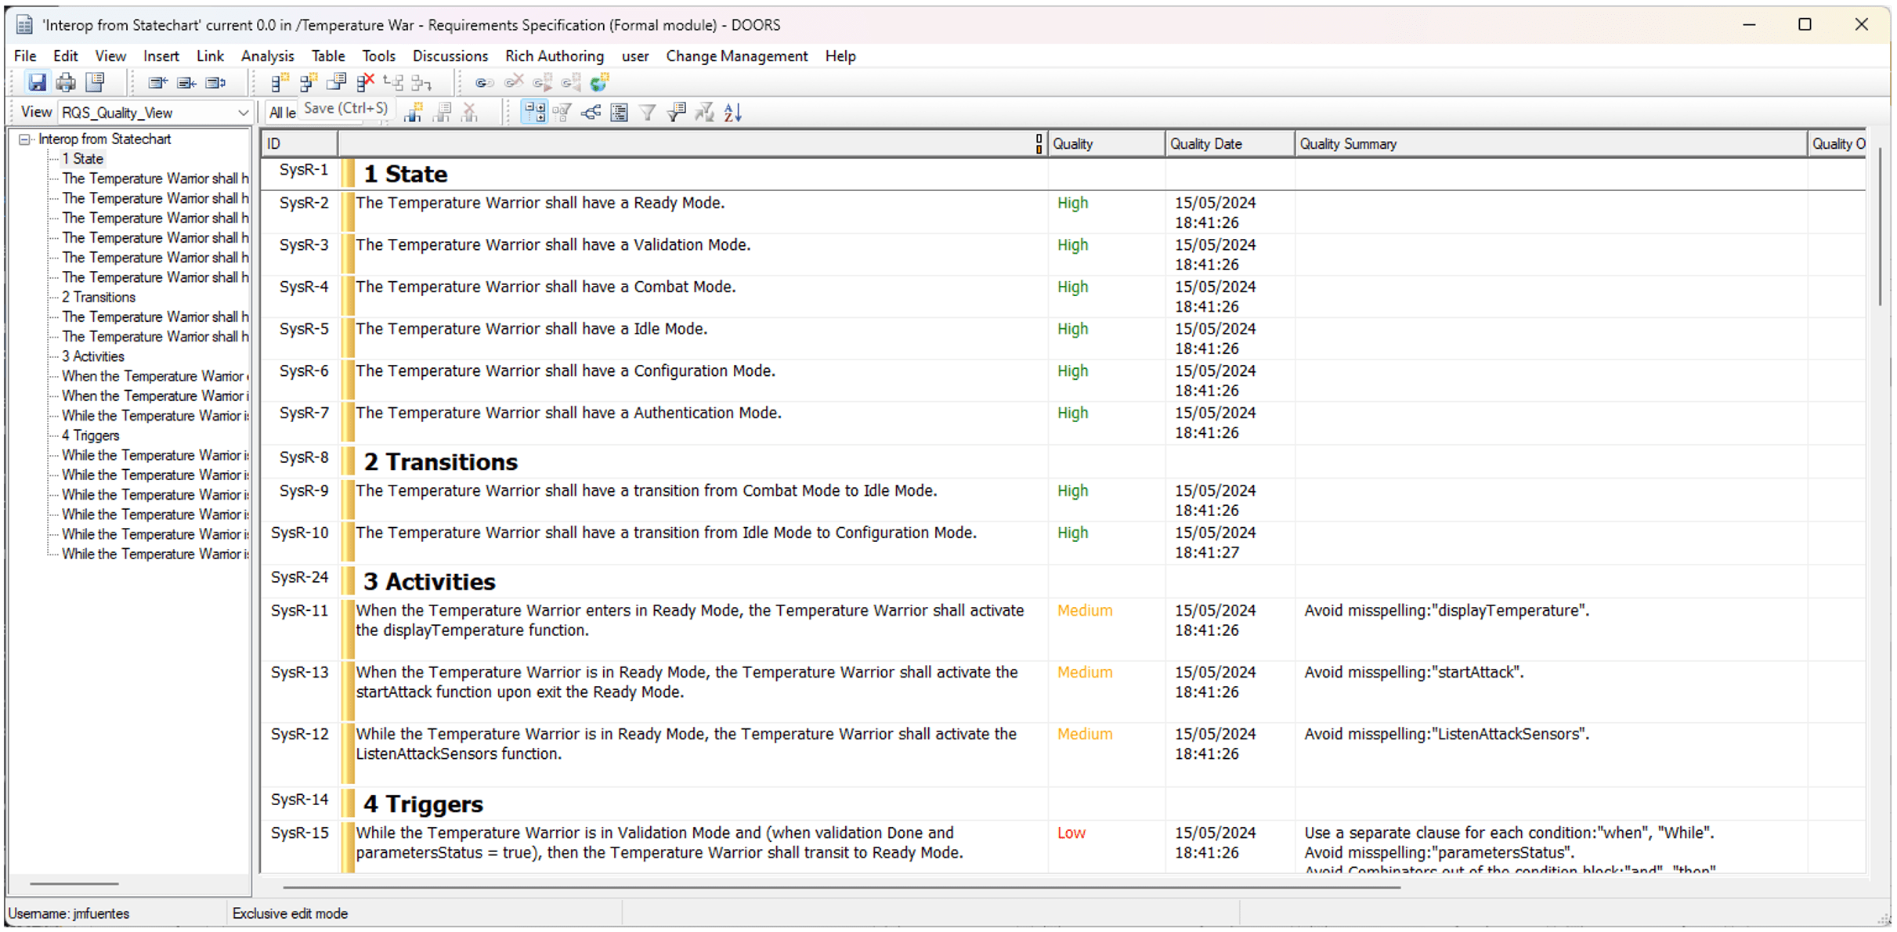Screen dimensions: 1897x932
Task: Click the tree pane horizontal scrollbar
Action: (74, 884)
